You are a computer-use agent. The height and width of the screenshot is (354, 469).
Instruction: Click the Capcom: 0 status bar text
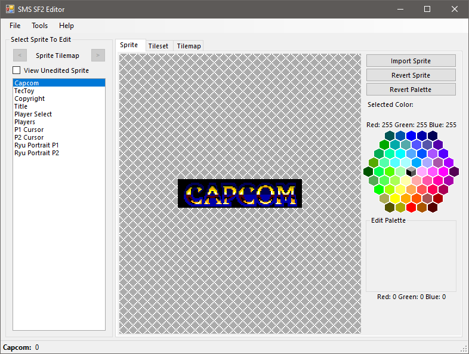(x=21, y=347)
